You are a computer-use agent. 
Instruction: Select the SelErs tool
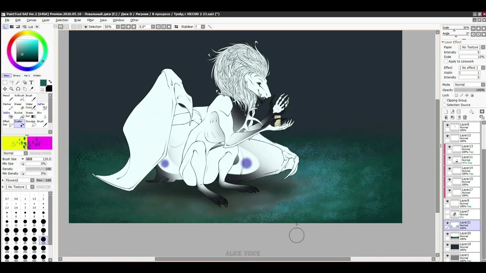(x=8, y=115)
